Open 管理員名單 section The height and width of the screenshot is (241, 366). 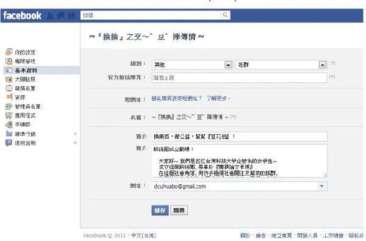[28, 107]
